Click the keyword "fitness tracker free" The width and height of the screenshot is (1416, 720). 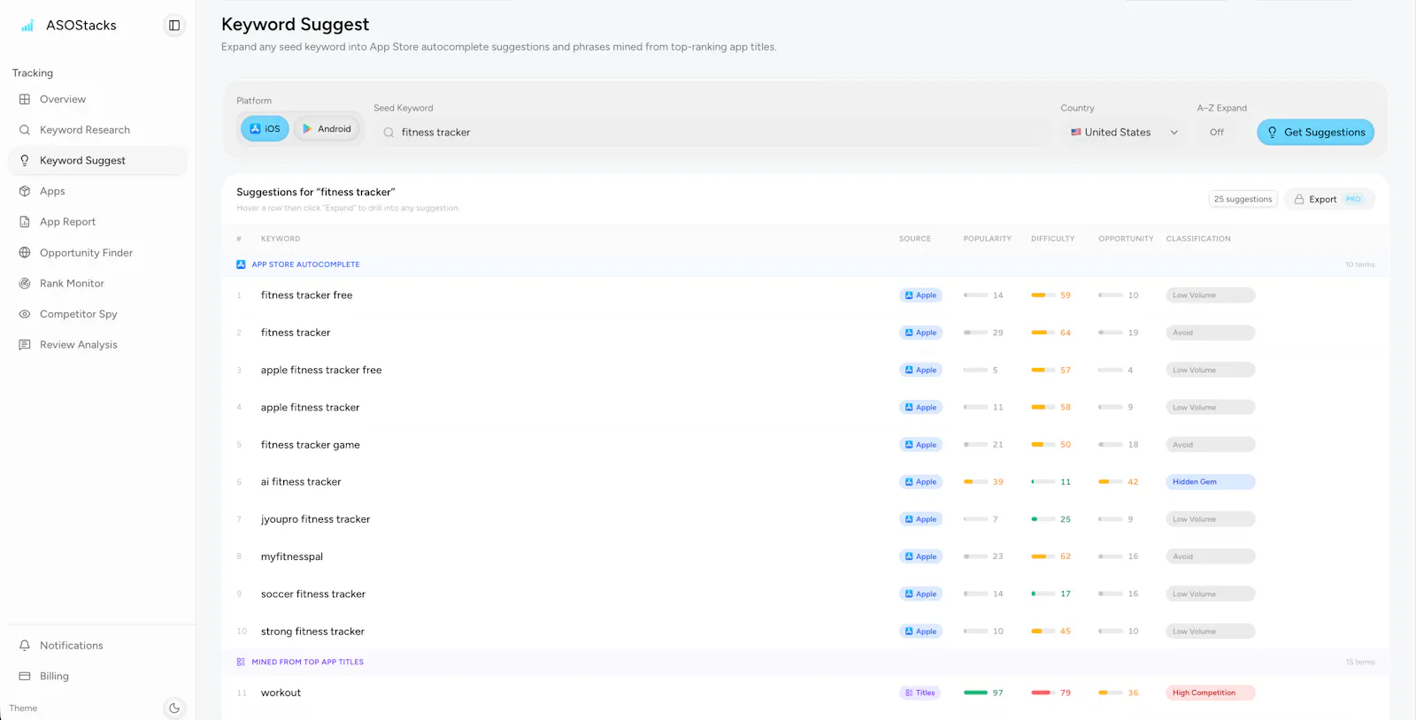[306, 295]
